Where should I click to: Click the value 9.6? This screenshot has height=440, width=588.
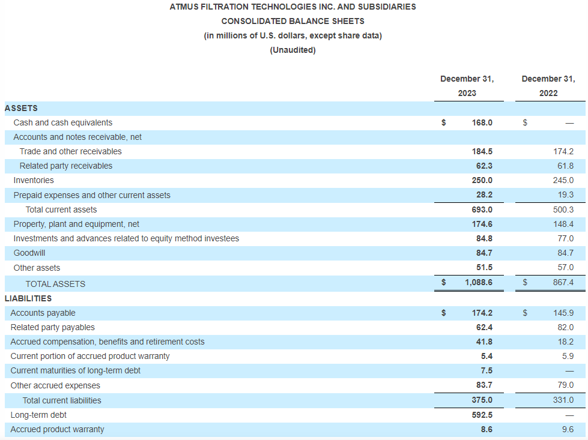tap(568, 430)
